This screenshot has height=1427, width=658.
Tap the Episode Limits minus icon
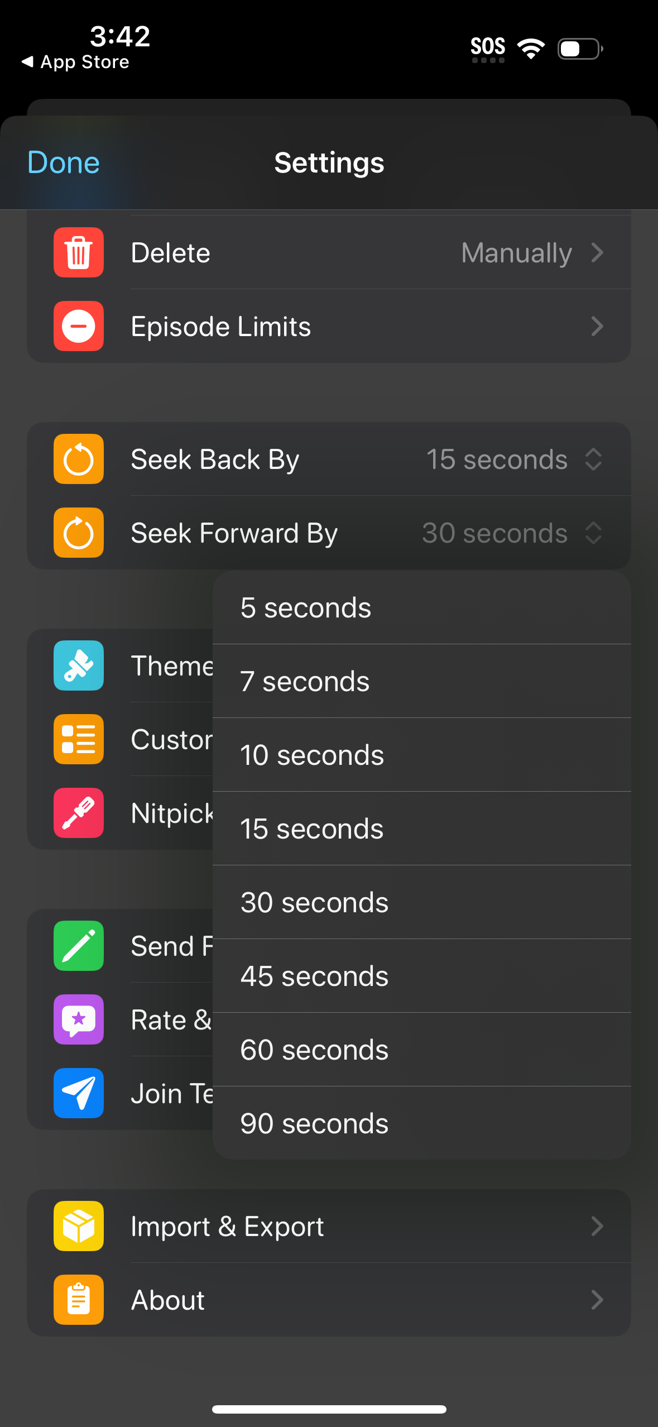coord(78,326)
